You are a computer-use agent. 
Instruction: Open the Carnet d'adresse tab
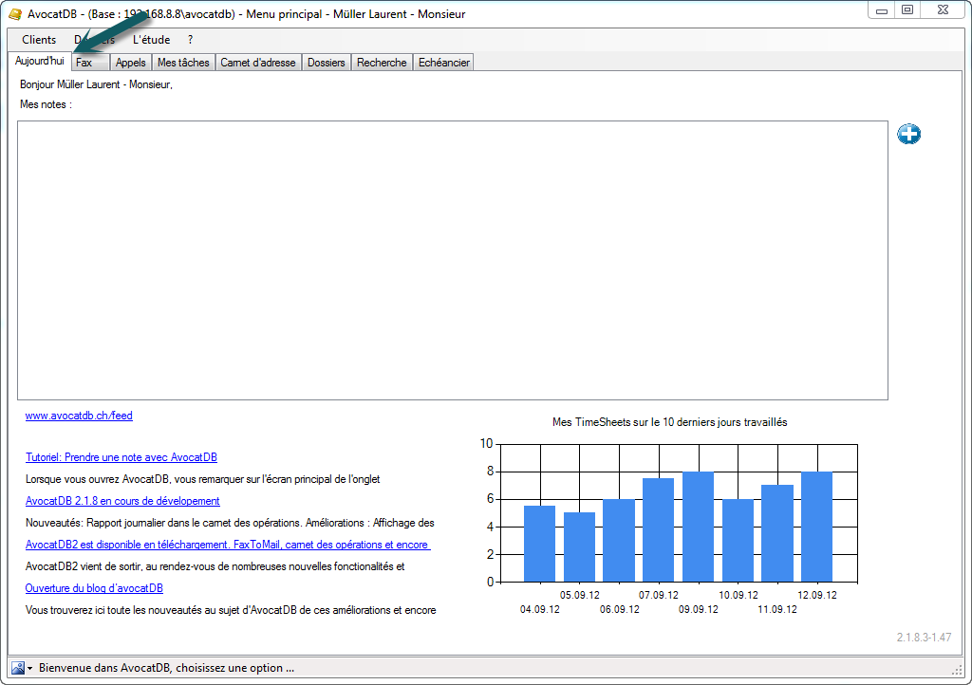[x=258, y=63]
